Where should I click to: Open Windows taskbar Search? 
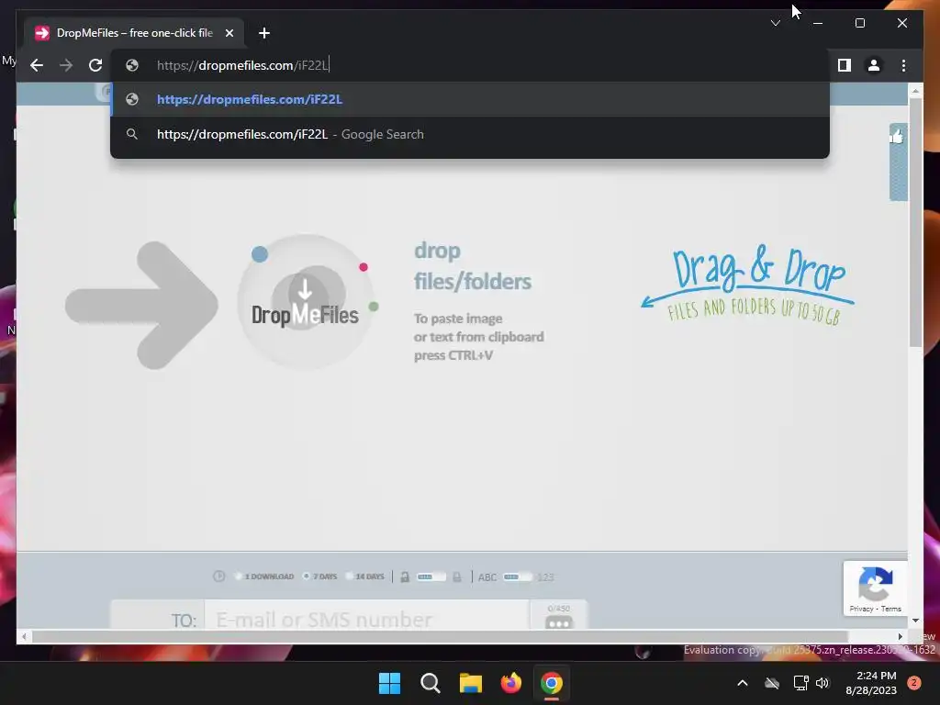431,683
